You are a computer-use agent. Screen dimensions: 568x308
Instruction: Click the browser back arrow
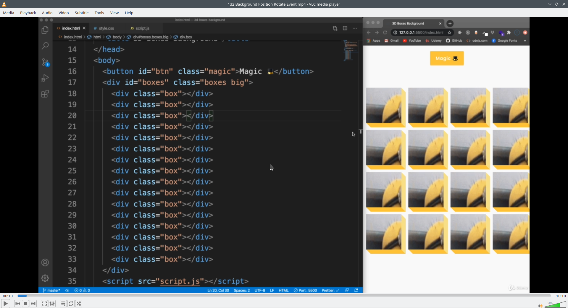coord(369,33)
